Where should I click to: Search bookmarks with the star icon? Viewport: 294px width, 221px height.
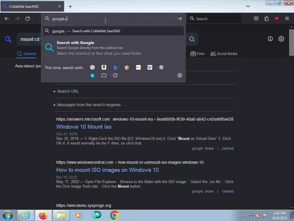[92, 76]
